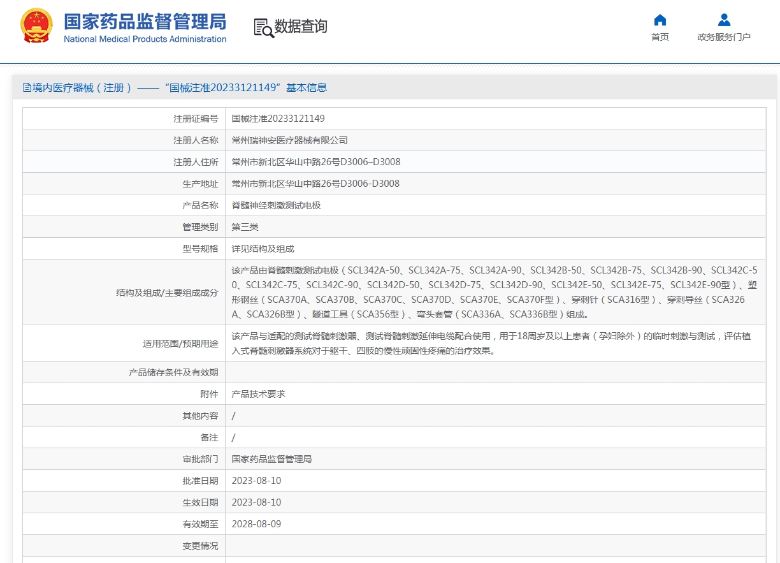Click the 变更情况 label
Image resolution: width=780 pixels, height=563 pixels.
200,546
